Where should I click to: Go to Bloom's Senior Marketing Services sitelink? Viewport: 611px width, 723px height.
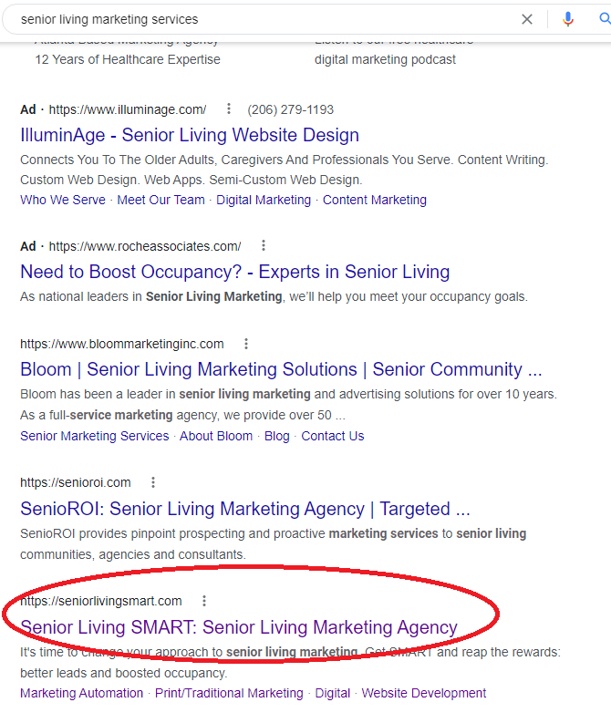(x=95, y=436)
